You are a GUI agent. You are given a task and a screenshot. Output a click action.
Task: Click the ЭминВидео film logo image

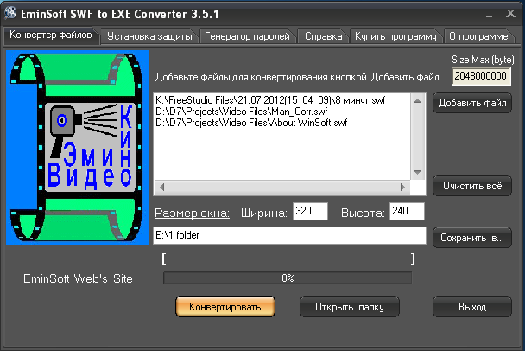pos(78,148)
